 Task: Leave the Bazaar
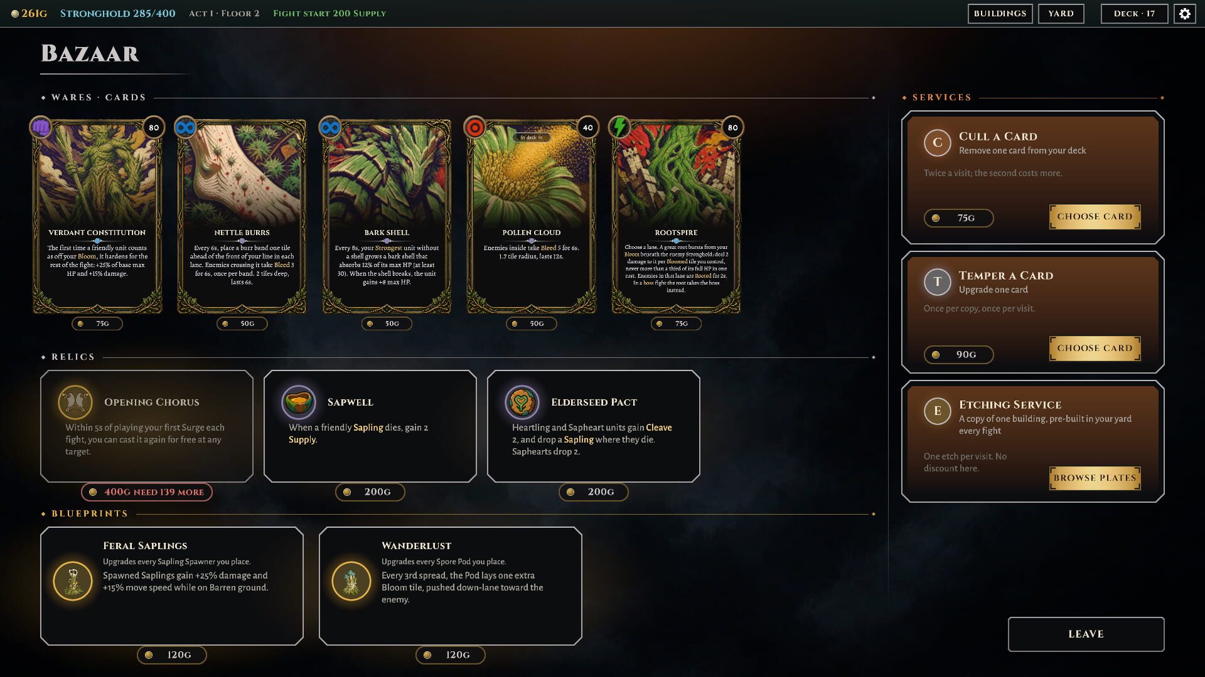point(1086,634)
